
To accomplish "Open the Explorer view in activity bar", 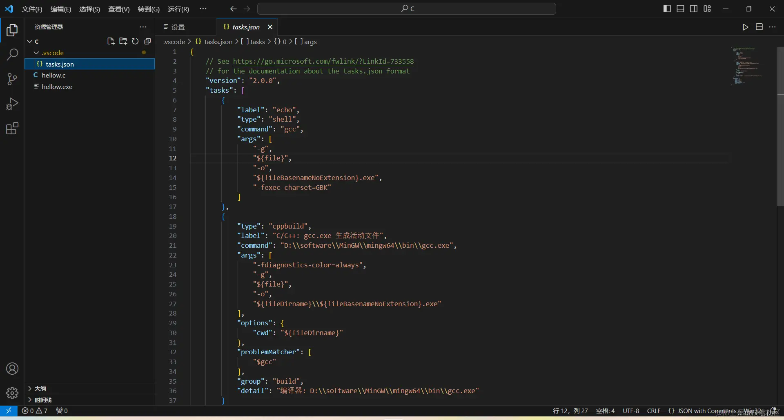I will (x=12, y=30).
